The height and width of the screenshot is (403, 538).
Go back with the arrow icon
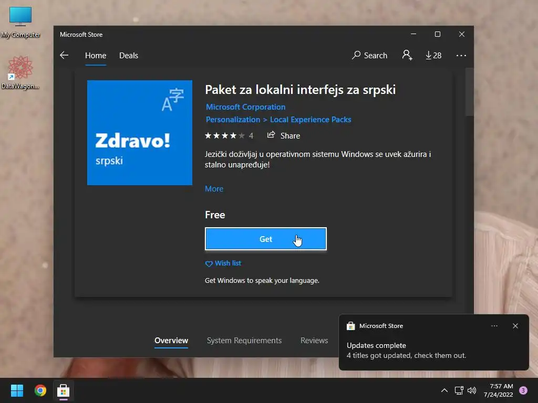64,55
